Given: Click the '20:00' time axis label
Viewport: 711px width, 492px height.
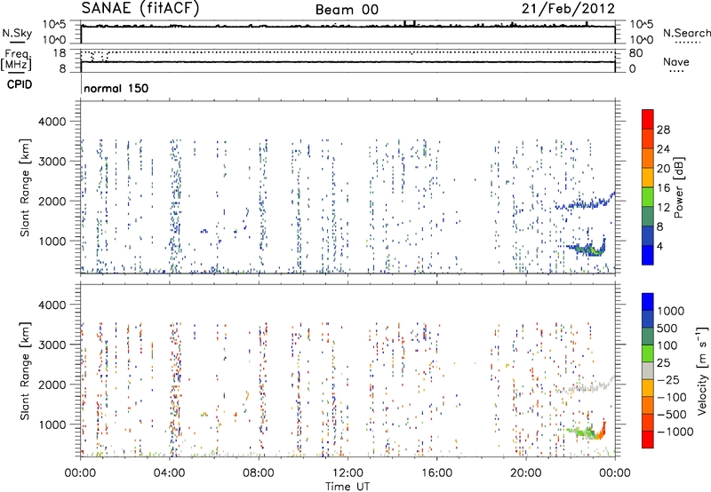Looking at the screenshot, I should [526, 473].
